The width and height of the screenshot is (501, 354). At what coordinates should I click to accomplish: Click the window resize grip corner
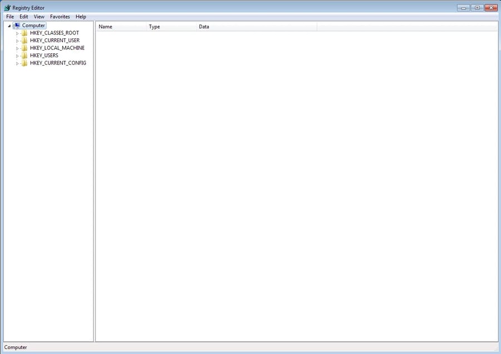click(x=496, y=349)
